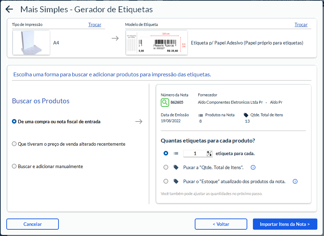Click the spinner arrows on the label quantity field

[209, 153]
